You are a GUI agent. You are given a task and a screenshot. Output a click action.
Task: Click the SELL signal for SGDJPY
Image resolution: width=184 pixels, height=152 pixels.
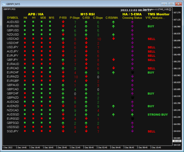[x=151, y=131]
